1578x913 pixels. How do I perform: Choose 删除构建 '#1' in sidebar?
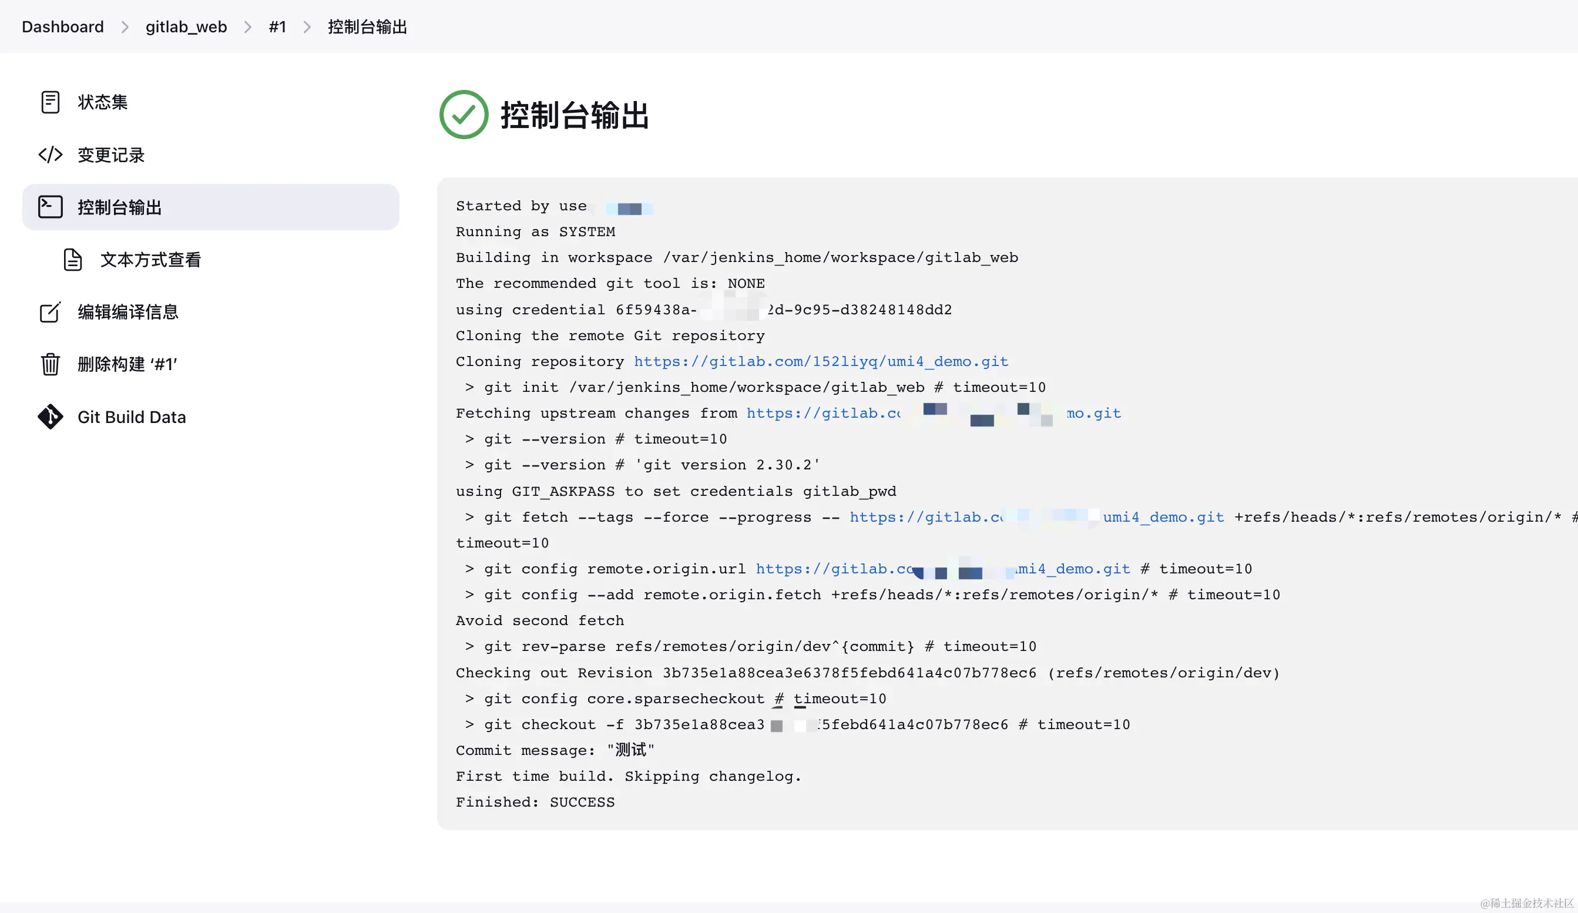127,364
